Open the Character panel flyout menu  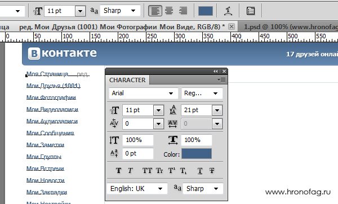coord(221,80)
